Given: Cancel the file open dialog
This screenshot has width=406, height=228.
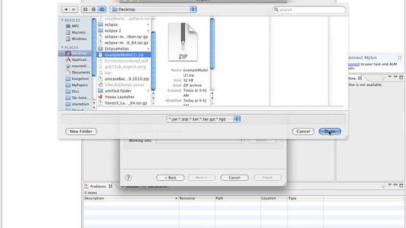Looking at the screenshot, I should pyautogui.click(x=303, y=131).
